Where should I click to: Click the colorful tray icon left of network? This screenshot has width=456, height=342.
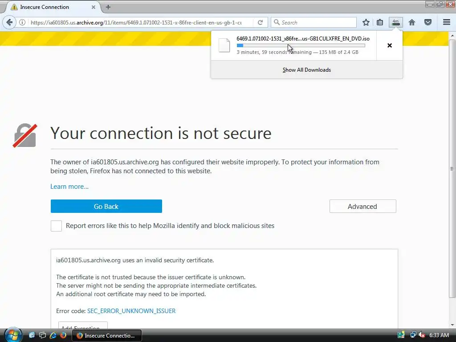coord(401,335)
